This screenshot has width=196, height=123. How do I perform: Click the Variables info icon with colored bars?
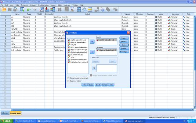pyautogui.click(x=53, y=10)
